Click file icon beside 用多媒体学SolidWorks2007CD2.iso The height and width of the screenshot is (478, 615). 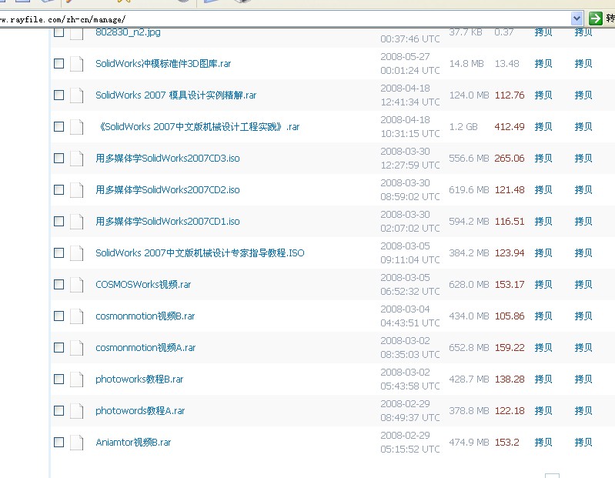click(76, 190)
